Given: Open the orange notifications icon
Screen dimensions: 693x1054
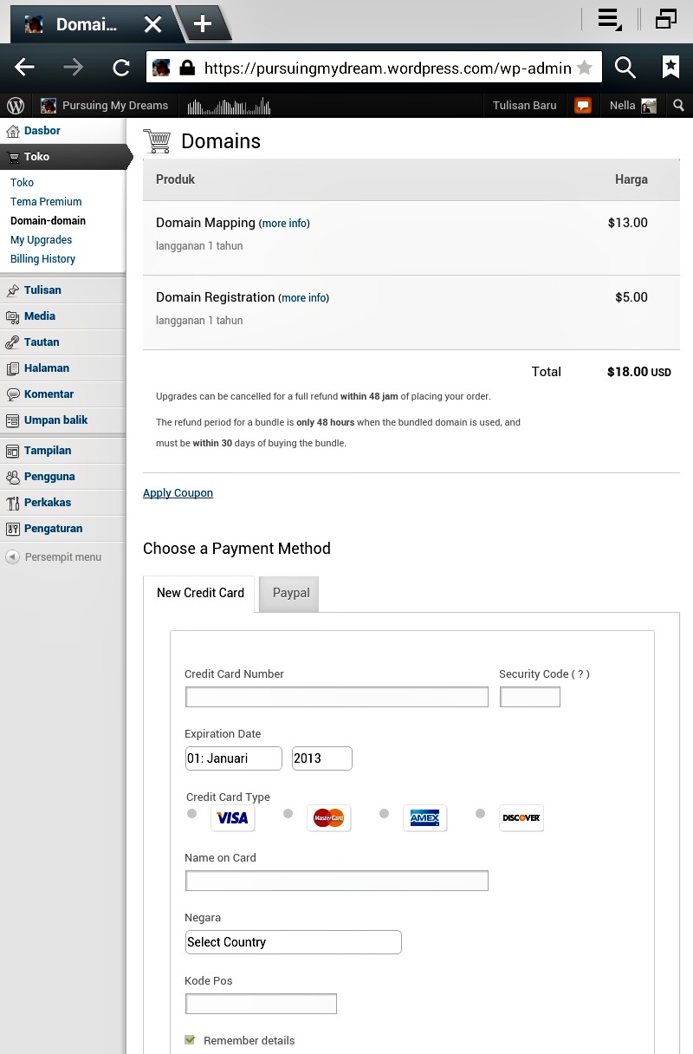Looking at the screenshot, I should coord(583,106).
